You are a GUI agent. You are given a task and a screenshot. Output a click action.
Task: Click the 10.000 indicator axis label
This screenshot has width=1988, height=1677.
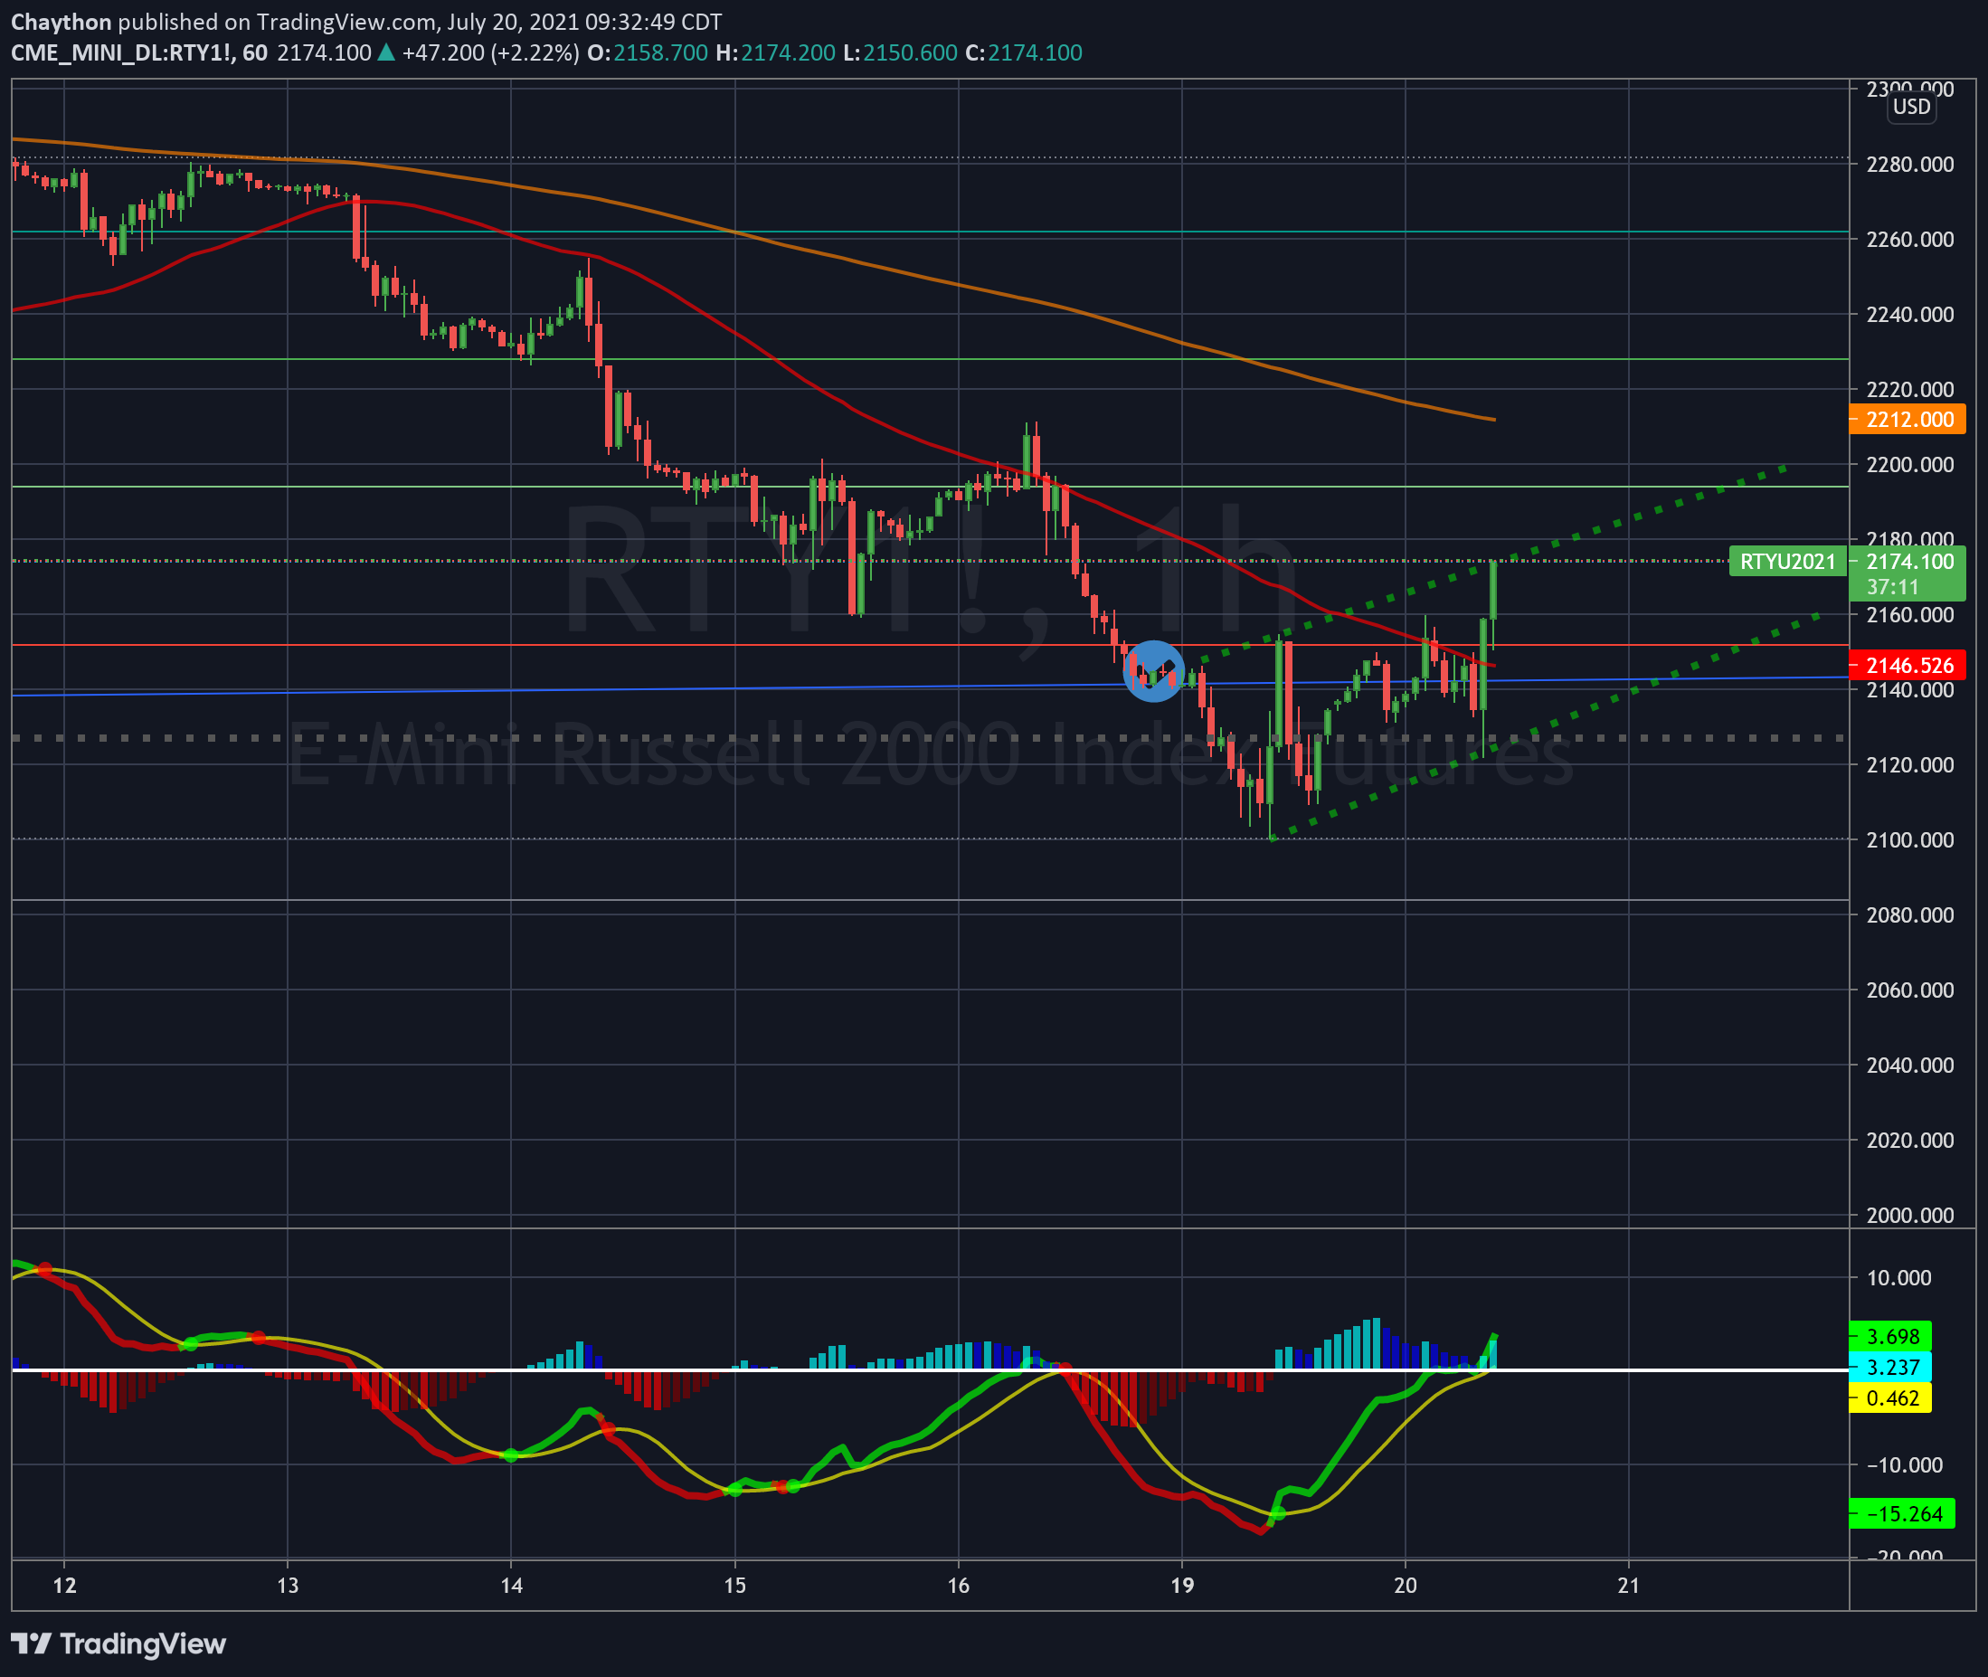tap(1898, 1279)
